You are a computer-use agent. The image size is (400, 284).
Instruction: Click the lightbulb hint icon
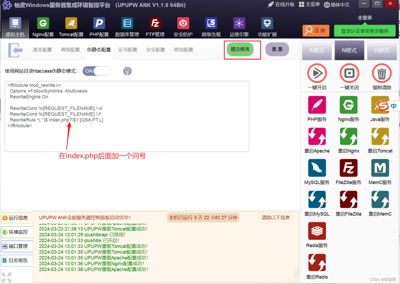(127, 71)
